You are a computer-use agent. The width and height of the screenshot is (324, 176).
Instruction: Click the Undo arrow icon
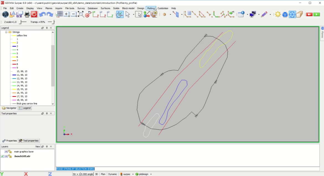pyautogui.click(x=42, y=14)
